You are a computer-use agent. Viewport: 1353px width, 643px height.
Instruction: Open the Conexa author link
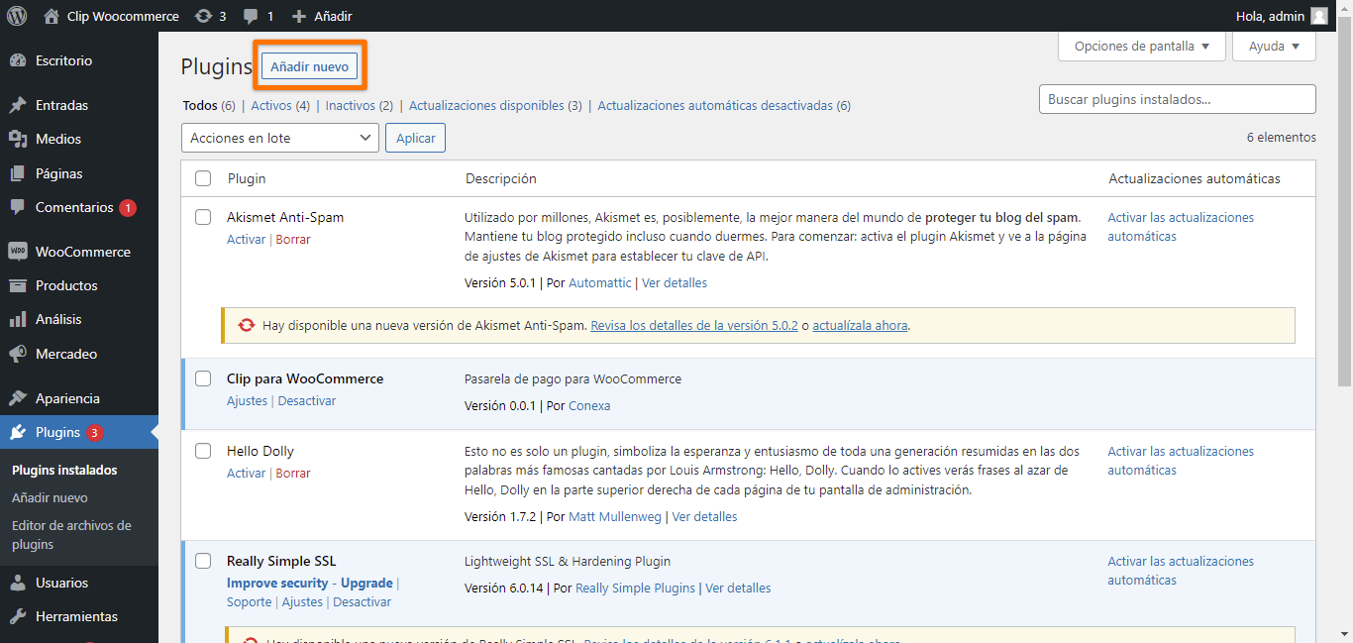pyautogui.click(x=589, y=405)
